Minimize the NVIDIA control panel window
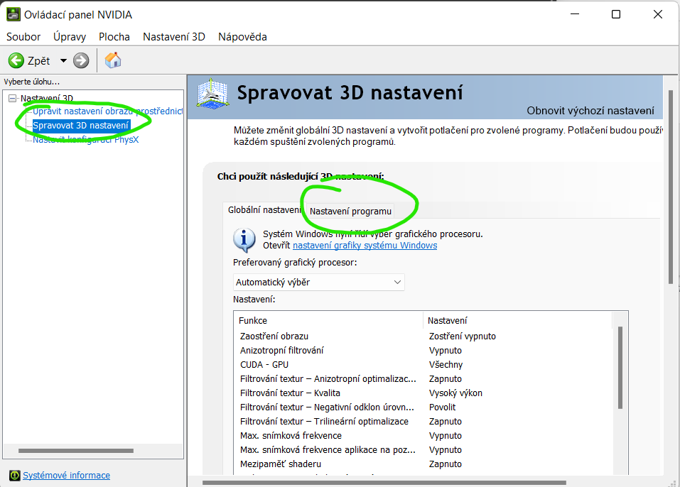The height and width of the screenshot is (487, 680). point(575,14)
